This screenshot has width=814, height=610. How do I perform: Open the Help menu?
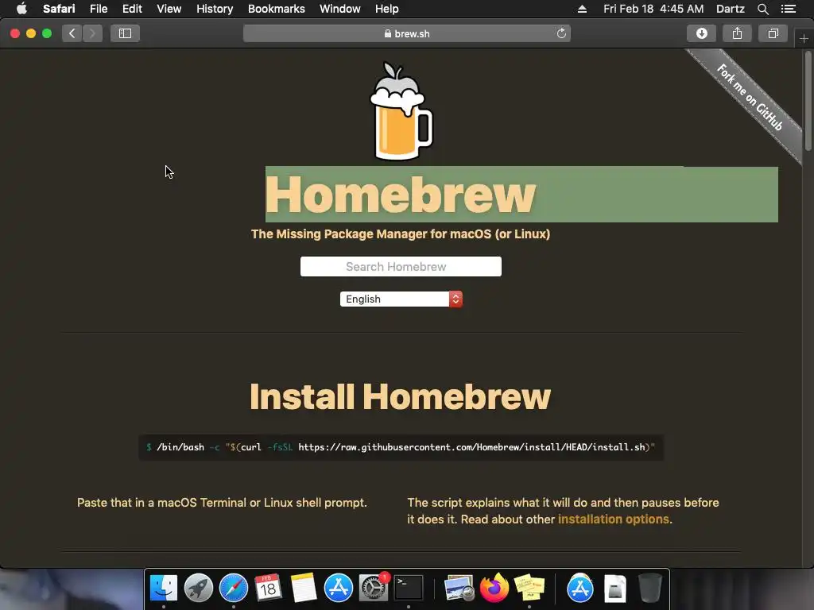[387, 9]
